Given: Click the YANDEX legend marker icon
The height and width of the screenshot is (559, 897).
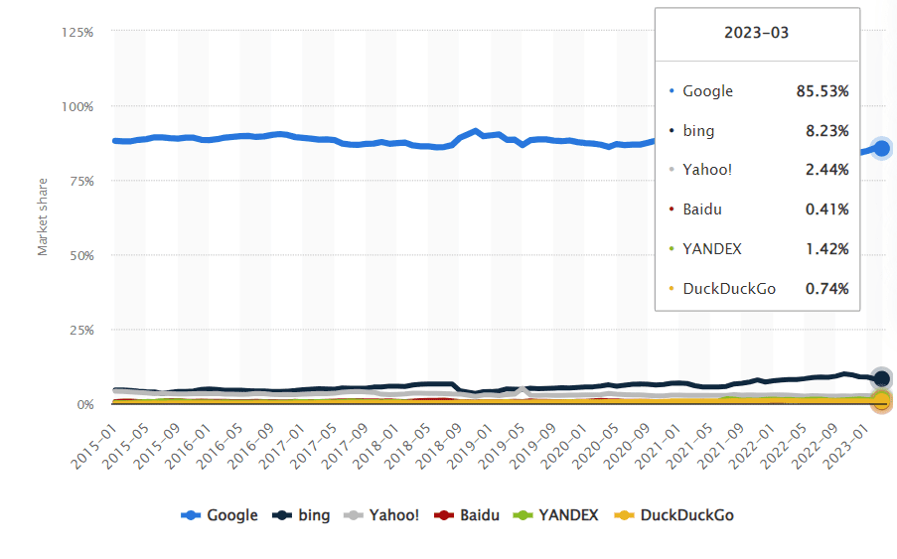Looking at the screenshot, I should [x=523, y=515].
